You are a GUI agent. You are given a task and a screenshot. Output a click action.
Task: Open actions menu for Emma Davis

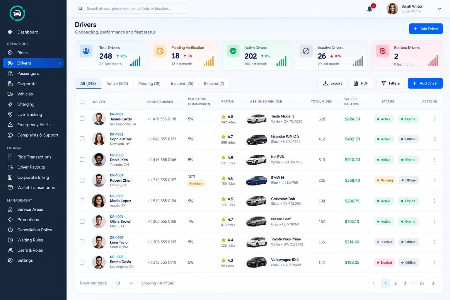(x=435, y=262)
